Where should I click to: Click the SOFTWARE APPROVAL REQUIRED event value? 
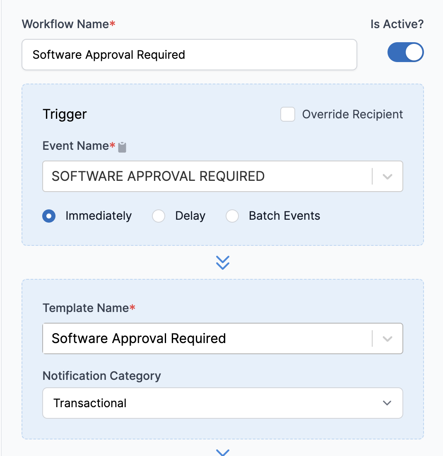coord(158,176)
